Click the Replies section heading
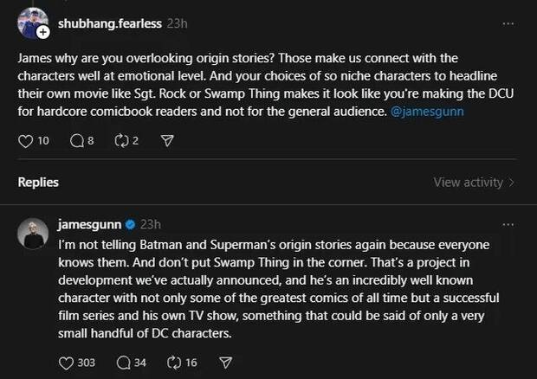Viewport: 537px width, 379px height. (38, 183)
